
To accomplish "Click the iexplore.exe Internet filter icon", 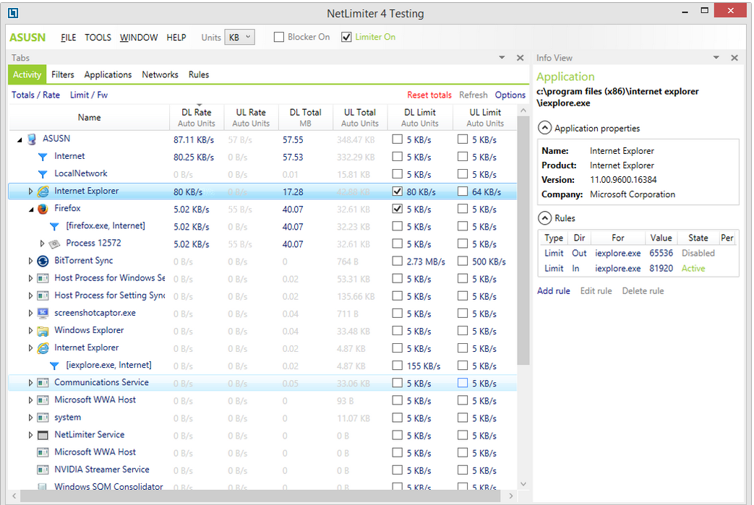I will pos(54,366).
